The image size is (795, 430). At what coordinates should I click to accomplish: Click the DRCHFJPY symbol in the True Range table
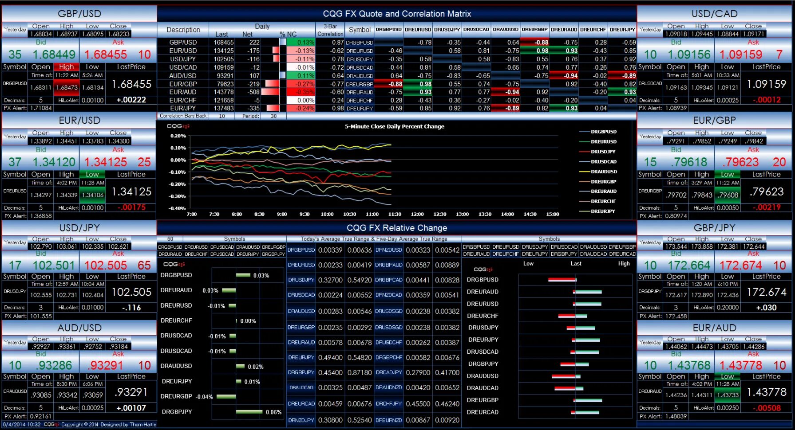(389, 404)
